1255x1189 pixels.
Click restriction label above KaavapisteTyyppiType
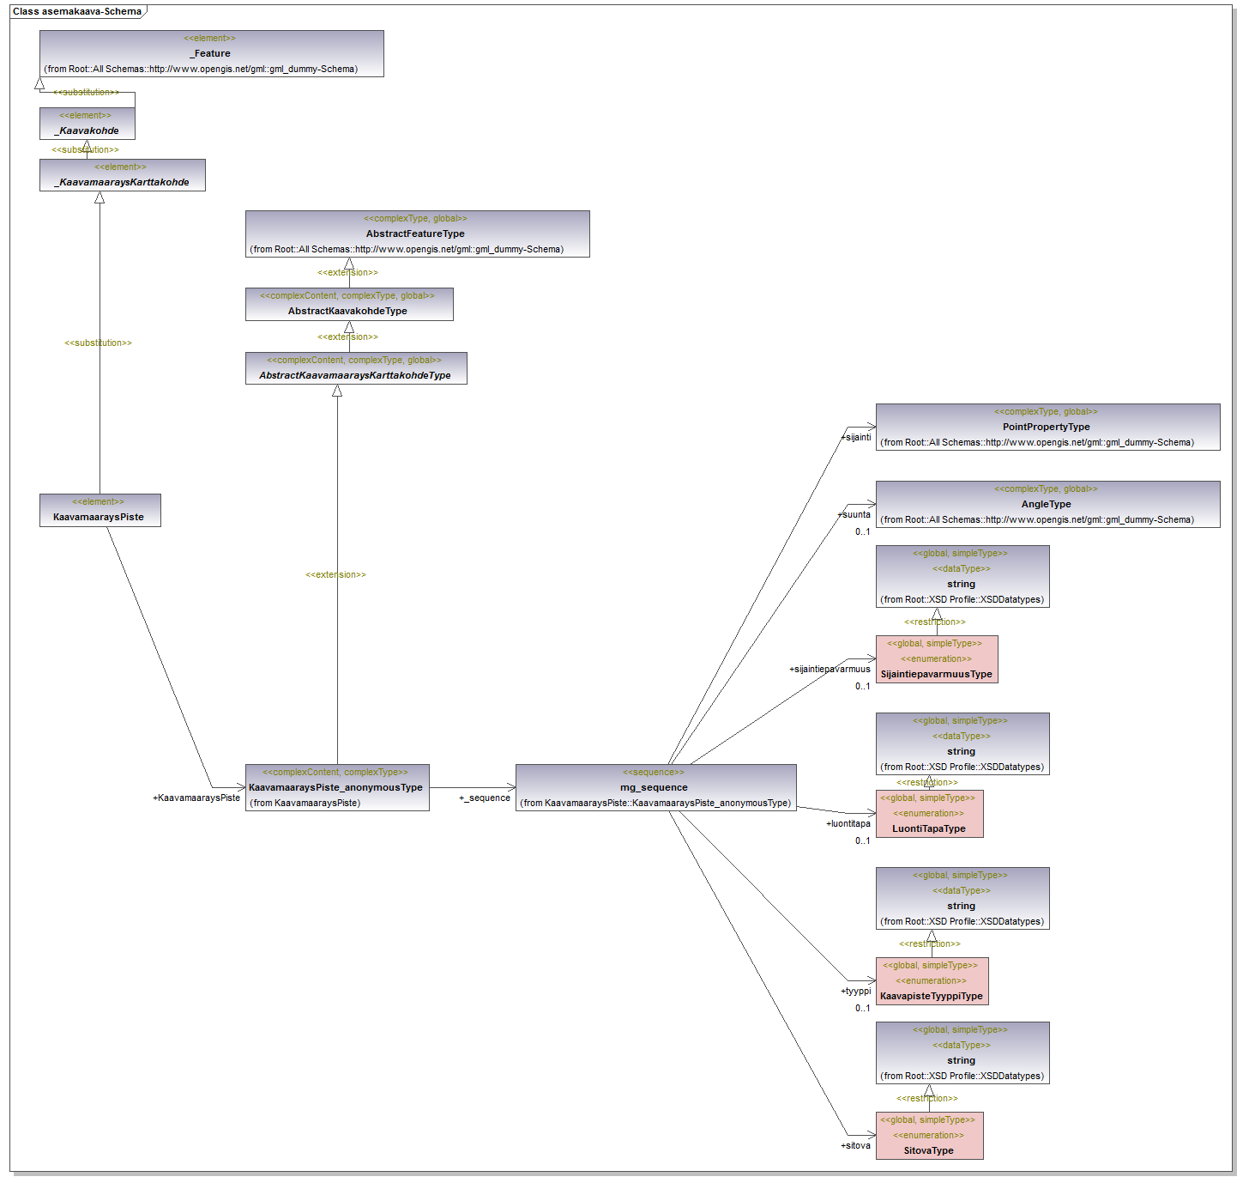click(x=930, y=944)
